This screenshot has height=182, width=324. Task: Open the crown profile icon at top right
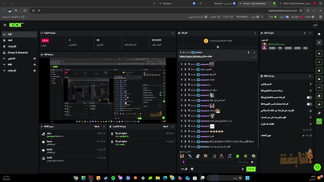coord(316,25)
